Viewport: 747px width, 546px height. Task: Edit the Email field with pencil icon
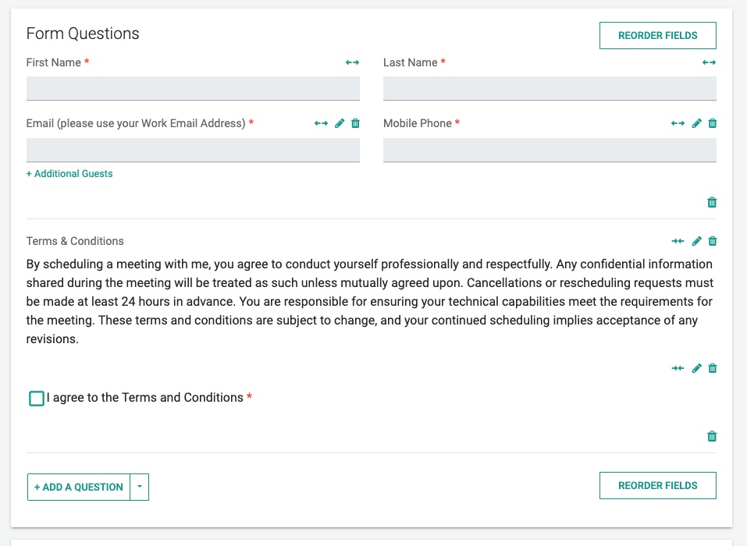pos(340,123)
